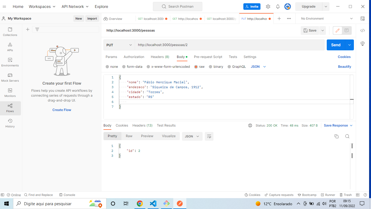Click the Send button
Image resolution: width=371 pixels, height=209 pixels.
pyautogui.click(x=336, y=45)
